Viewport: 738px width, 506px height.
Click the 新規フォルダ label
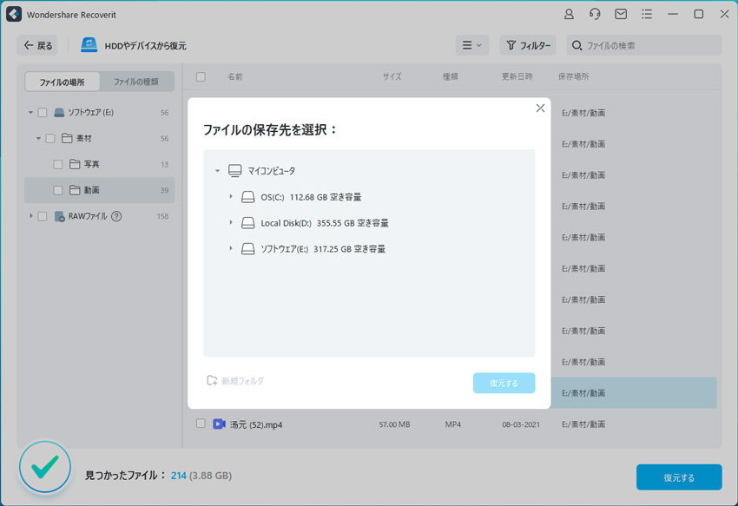click(x=243, y=381)
